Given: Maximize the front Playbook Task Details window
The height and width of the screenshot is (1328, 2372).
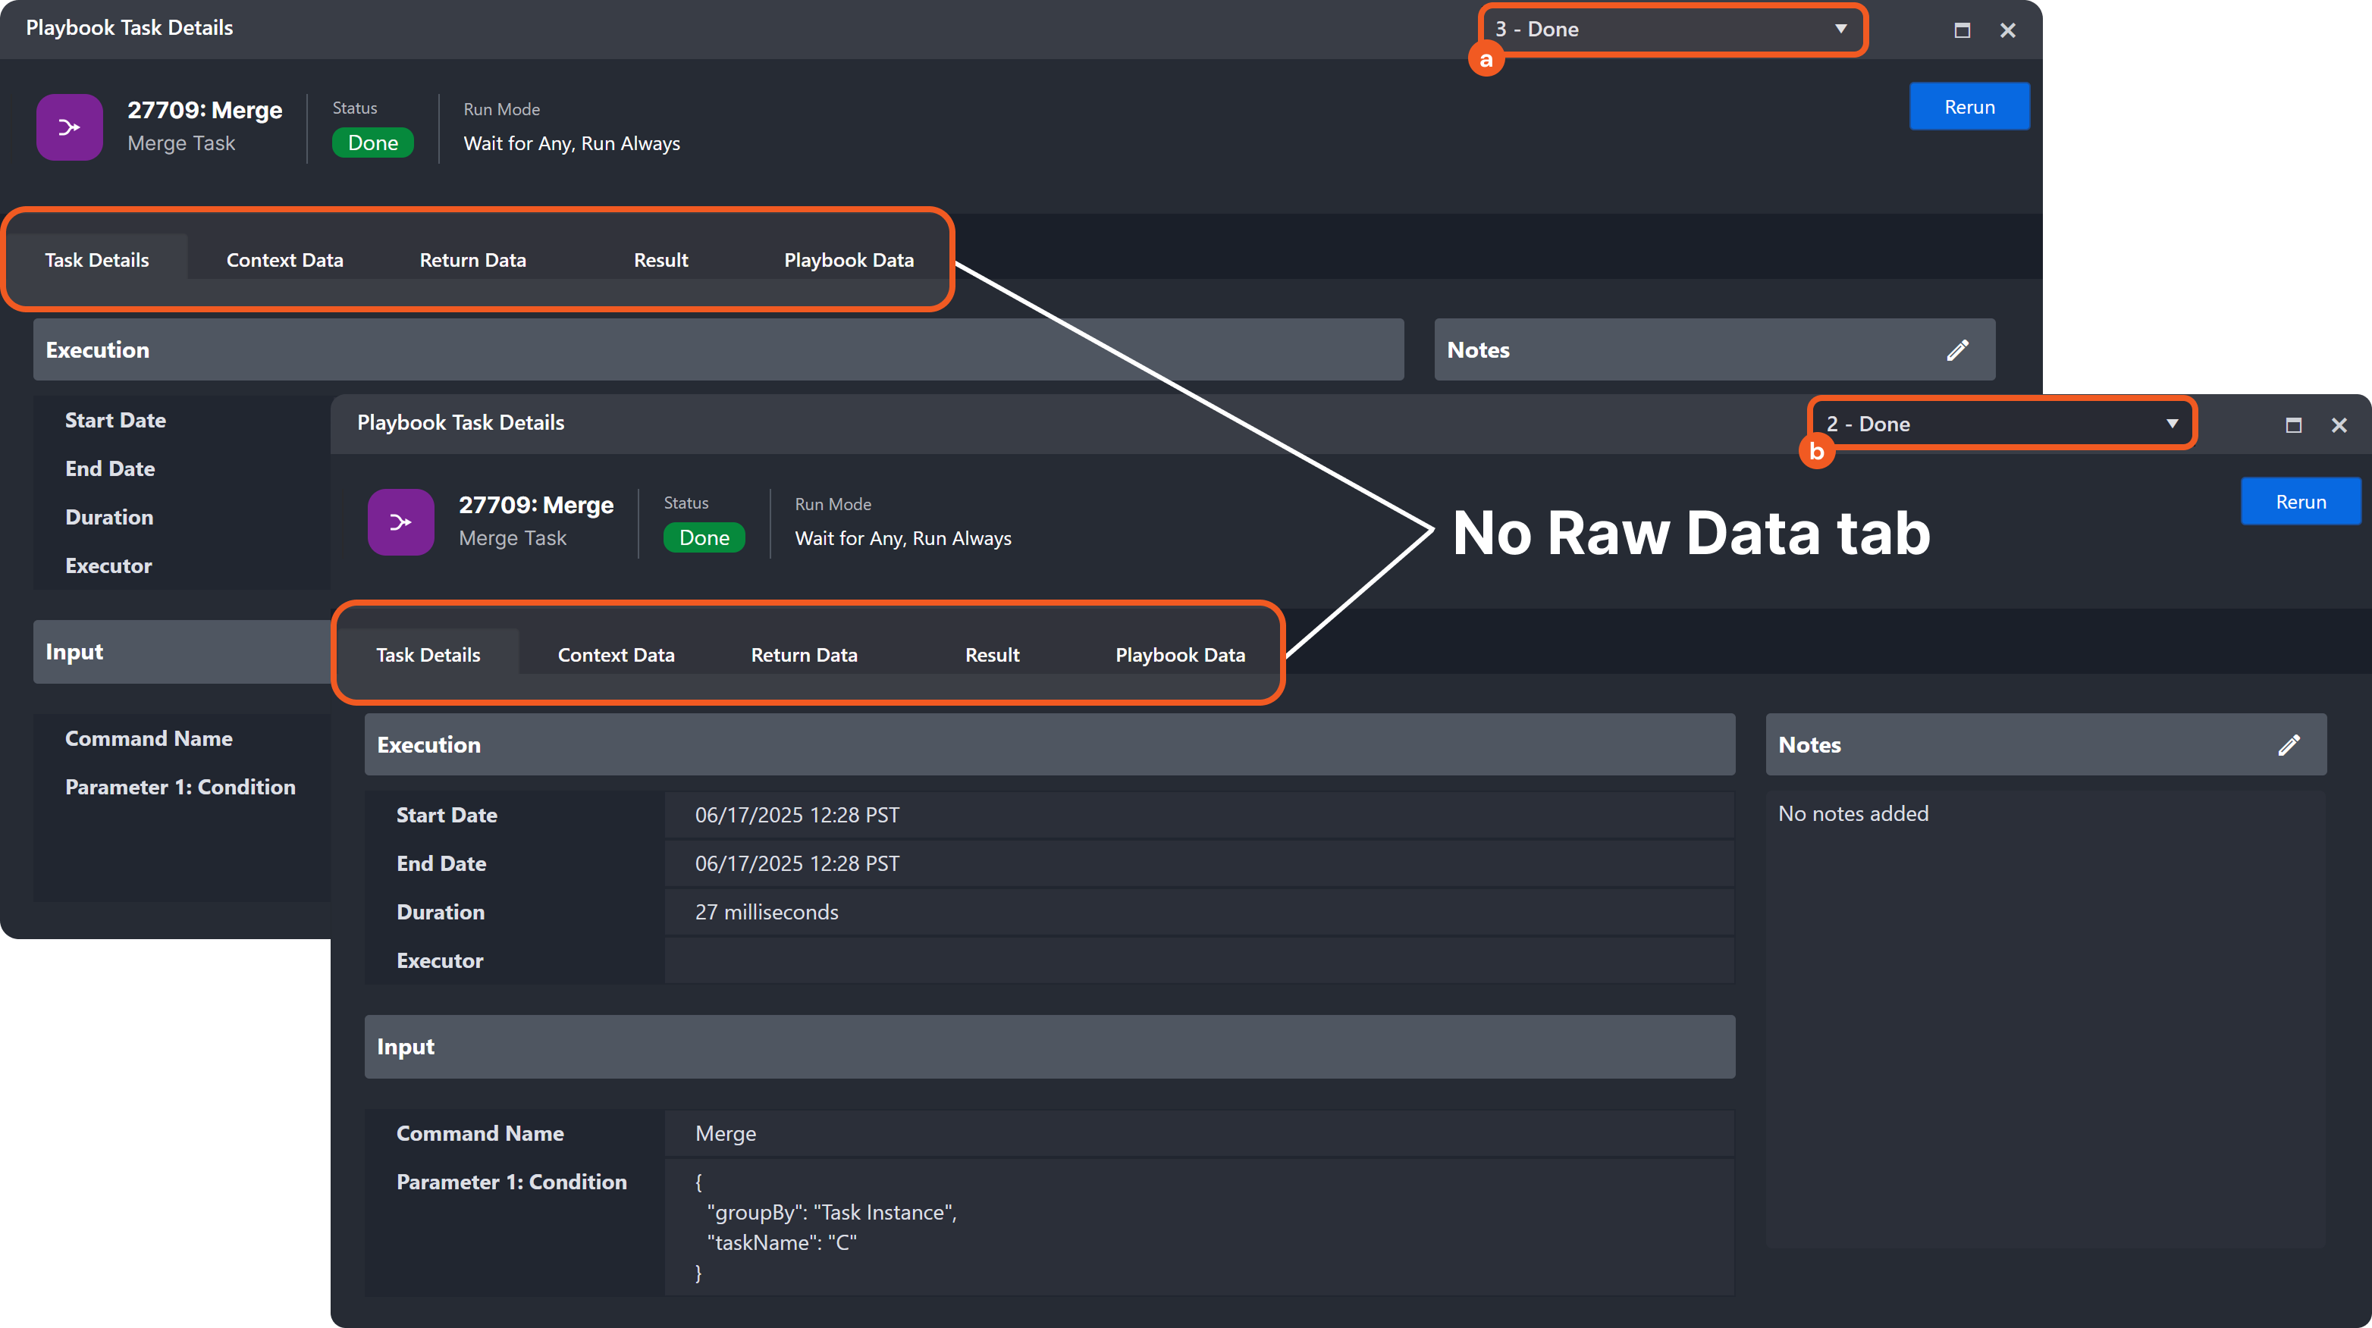Looking at the screenshot, I should pyautogui.click(x=2293, y=424).
